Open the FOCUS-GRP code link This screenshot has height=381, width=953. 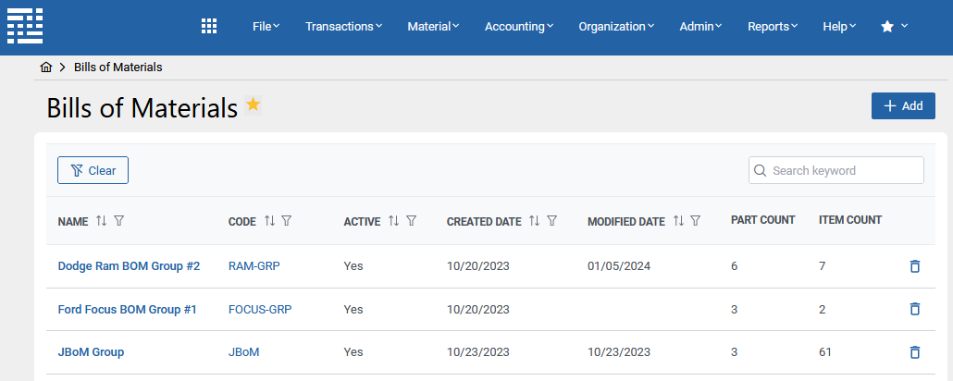coord(260,309)
